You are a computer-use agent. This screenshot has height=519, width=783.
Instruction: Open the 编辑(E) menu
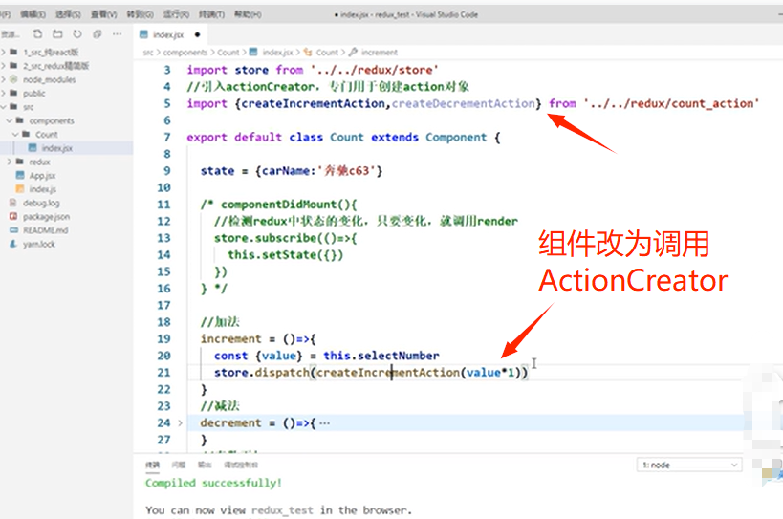point(33,14)
